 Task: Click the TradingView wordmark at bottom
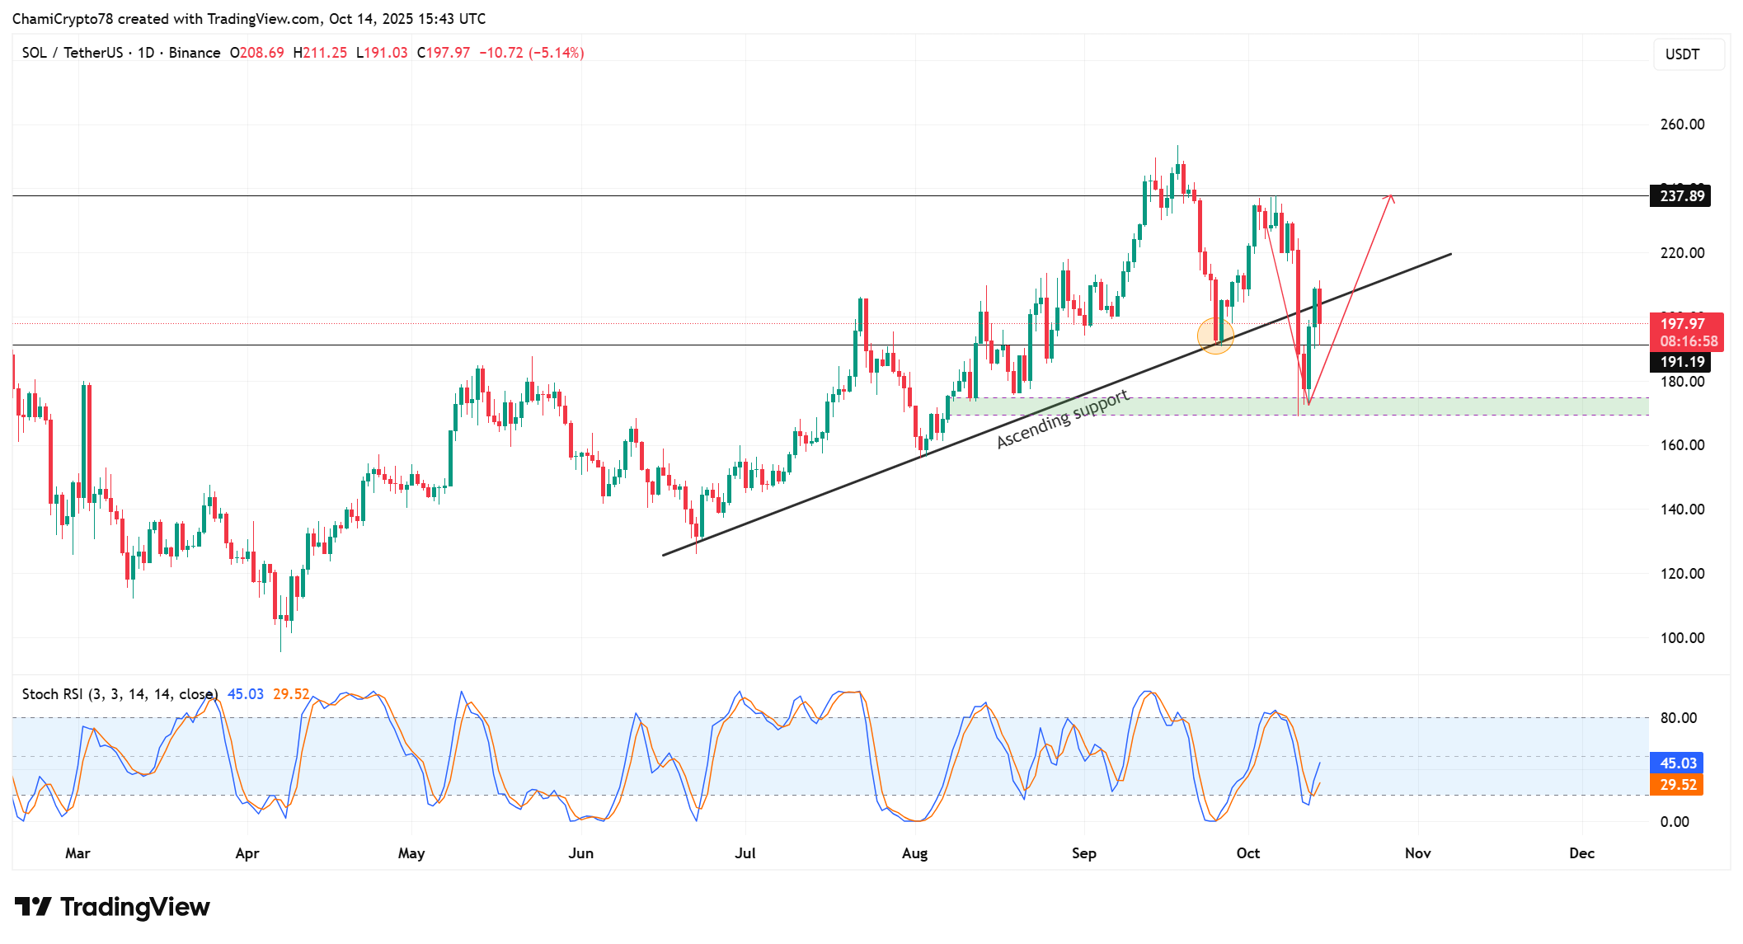134,907
